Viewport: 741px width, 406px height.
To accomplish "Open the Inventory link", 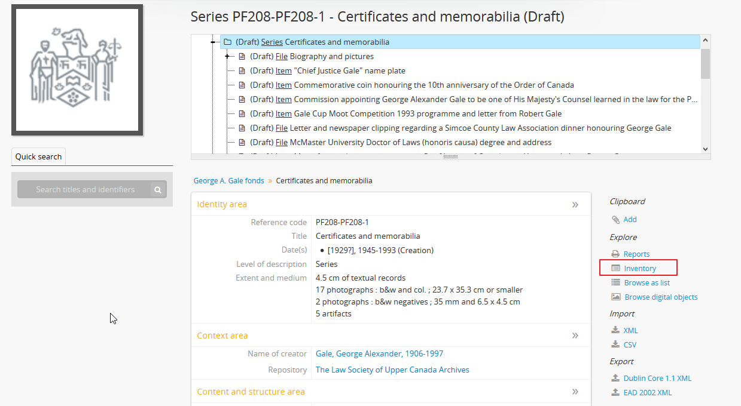I will [639, 269].
